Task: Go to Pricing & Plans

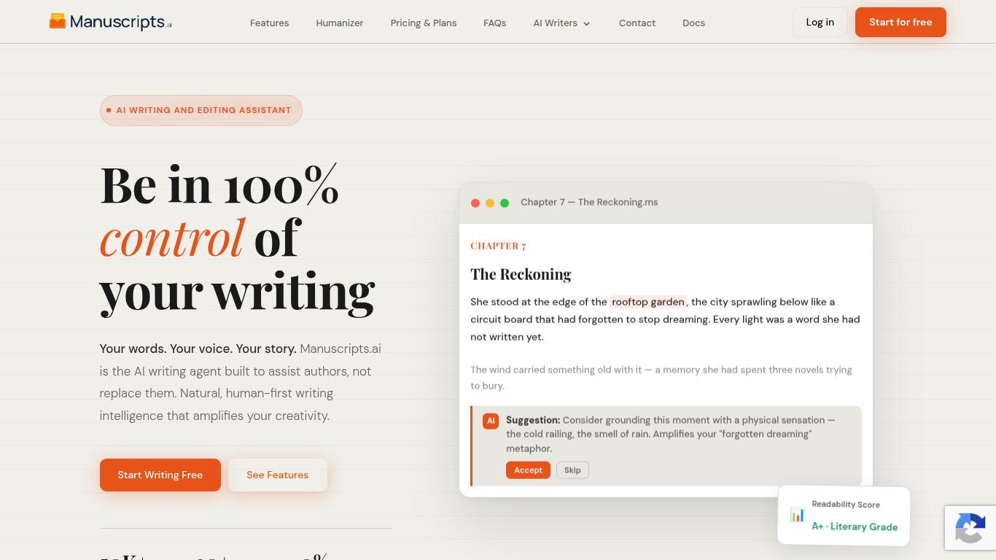Action: (x=424, y=23)
